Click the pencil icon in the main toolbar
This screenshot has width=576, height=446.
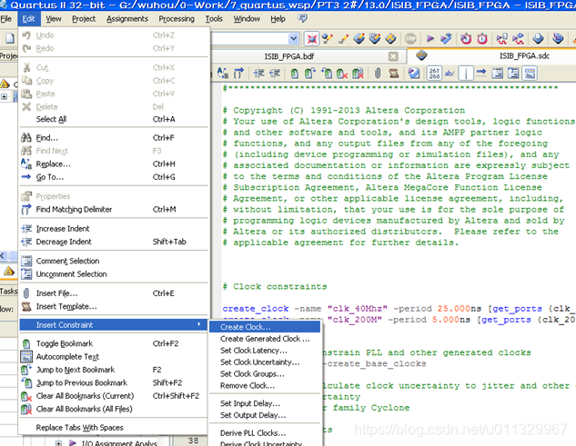[x=343, y=38]
